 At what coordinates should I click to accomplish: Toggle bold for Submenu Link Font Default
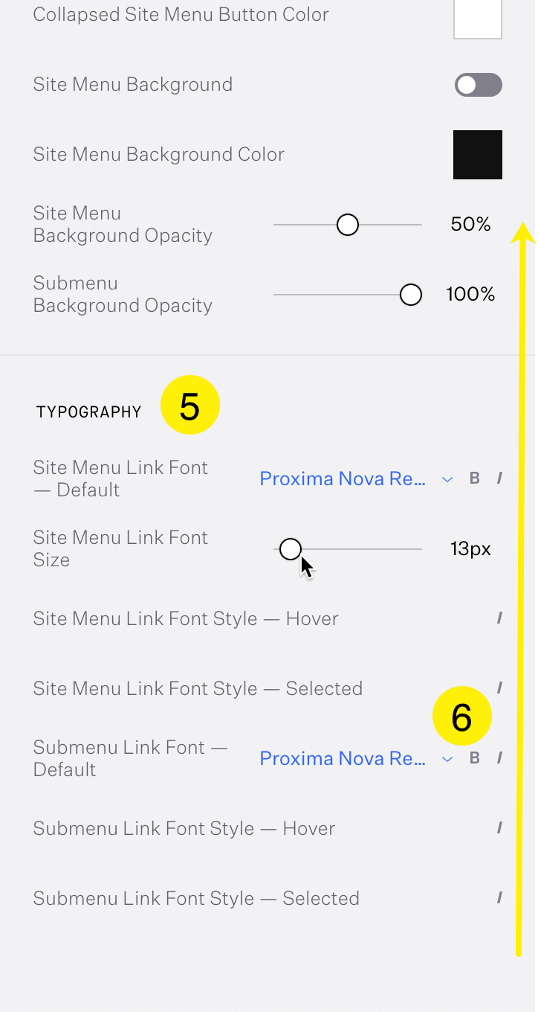point(475,758)
